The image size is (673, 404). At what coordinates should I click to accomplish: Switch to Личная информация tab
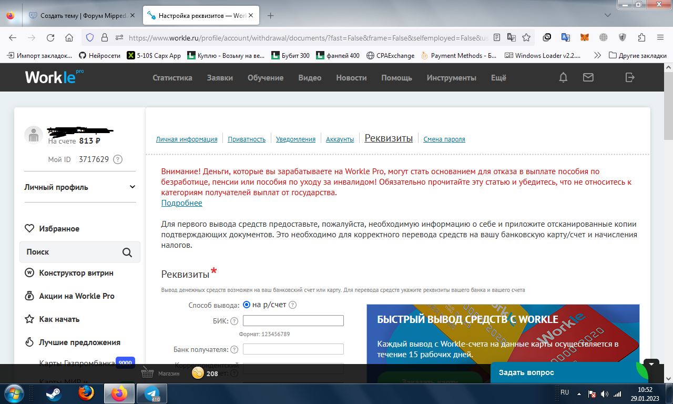pyautogui.click(x=187, y=139)
